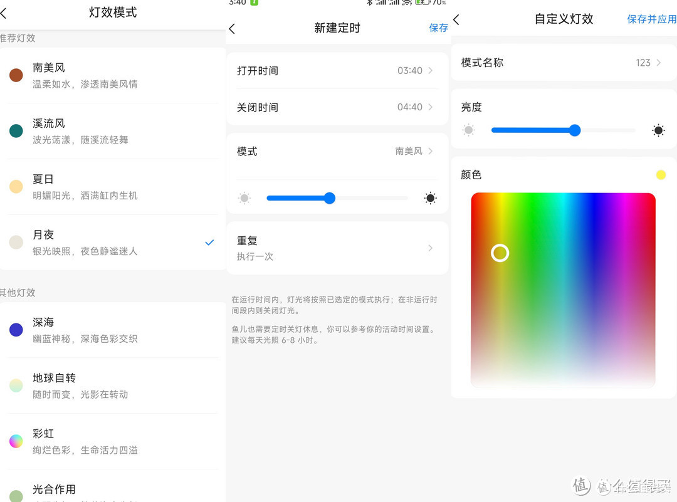The height and width of the screenshot is (502, 677).
Task: Tap the 04:40 close time value
Action: click(410, 107)
